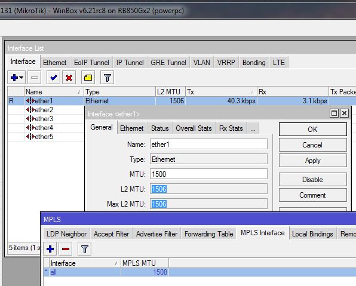Open the VLAN tab

tap(202, 63)
